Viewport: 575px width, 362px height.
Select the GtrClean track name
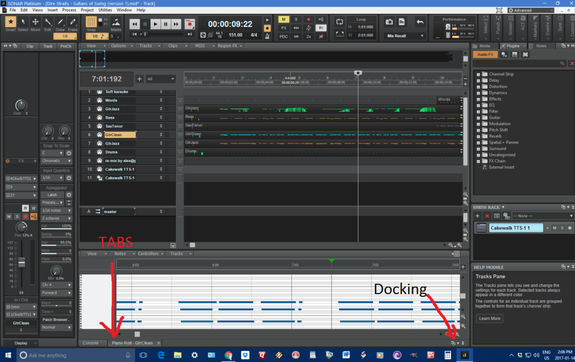120,135
